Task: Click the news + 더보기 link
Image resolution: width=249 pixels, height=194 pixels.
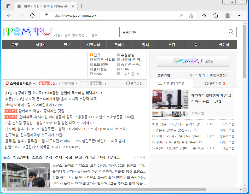Action: [x=140, y=157]
